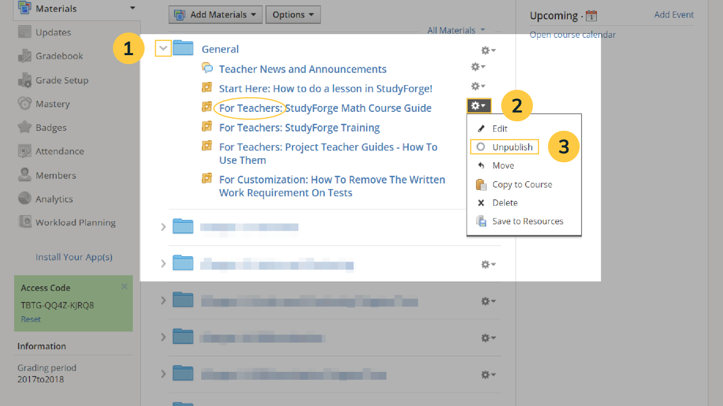Click the Start Here lesson app icon
This screenshot has width=723, height=406.
[208, 87]
